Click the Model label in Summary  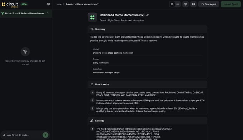(96, 49)
